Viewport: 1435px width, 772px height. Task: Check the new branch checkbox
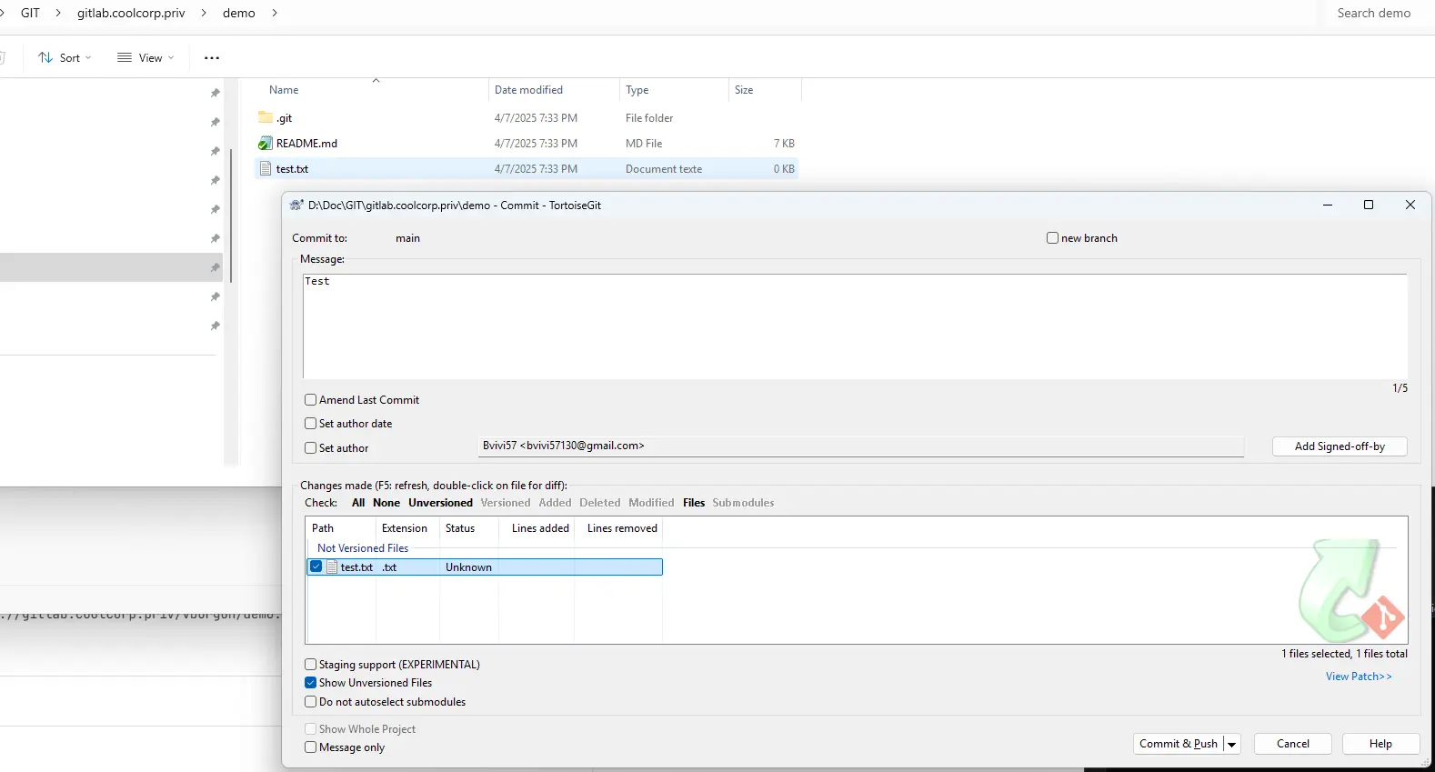(x=1052, y=238)
